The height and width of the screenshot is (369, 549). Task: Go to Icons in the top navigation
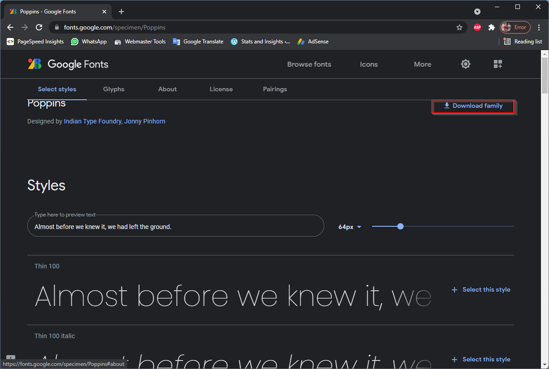point(369,64)
